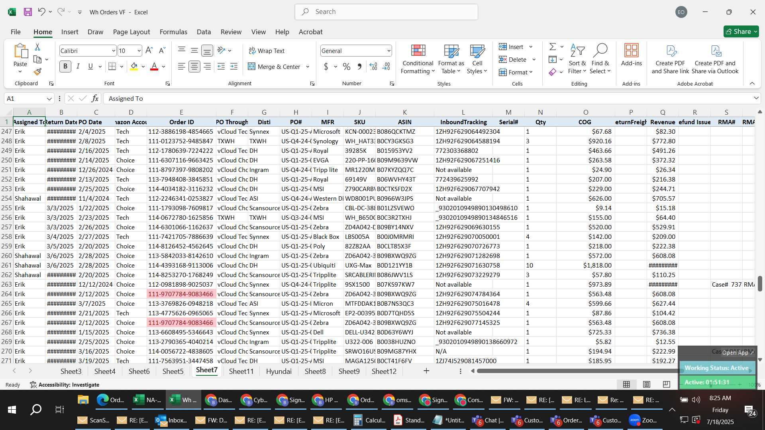Open the Data ribbon tab
This screenshot has width=765, height=430.
[204, 32]
